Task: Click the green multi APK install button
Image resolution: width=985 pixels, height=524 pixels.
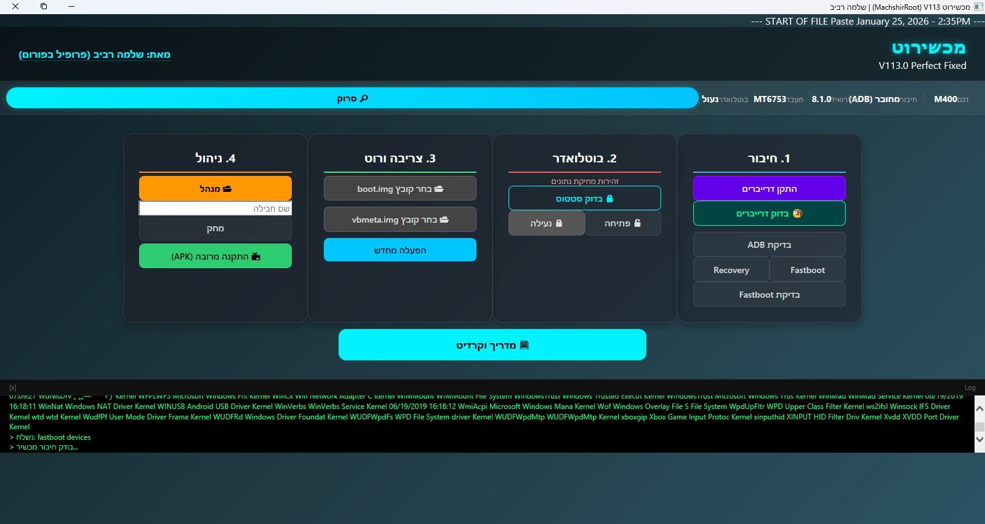Action: tap(215, 256)
